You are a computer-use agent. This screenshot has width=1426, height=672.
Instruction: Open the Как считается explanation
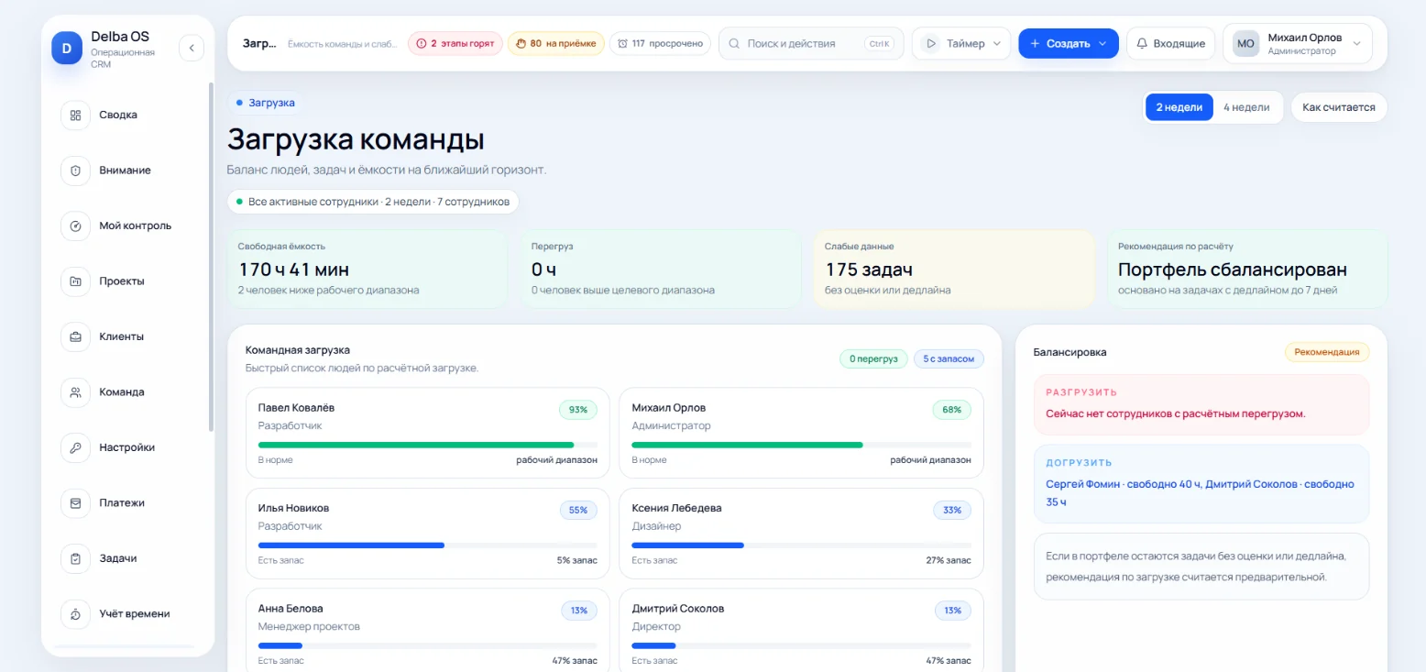click(1339, 107)
